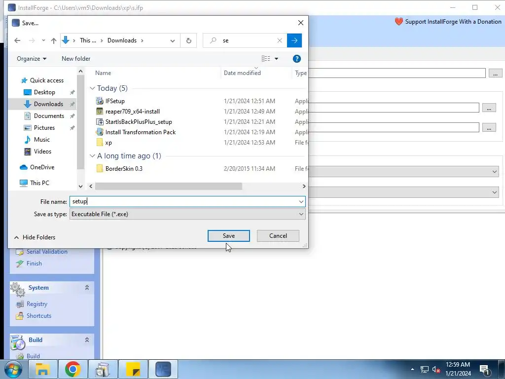Screen dimensions: 505x379
Task: Click the Save button
Action: click(229, 236)
